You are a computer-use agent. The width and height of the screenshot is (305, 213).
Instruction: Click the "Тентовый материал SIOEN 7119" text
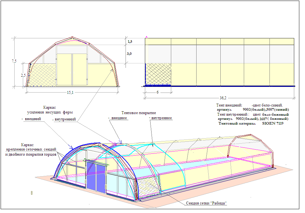point(251,123)
